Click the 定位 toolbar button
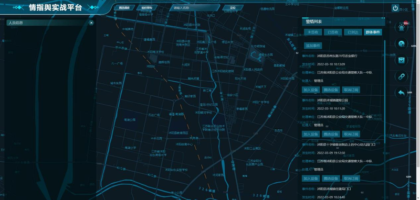The width and height of the screenshot is (420, 200). tap(233, 8)
